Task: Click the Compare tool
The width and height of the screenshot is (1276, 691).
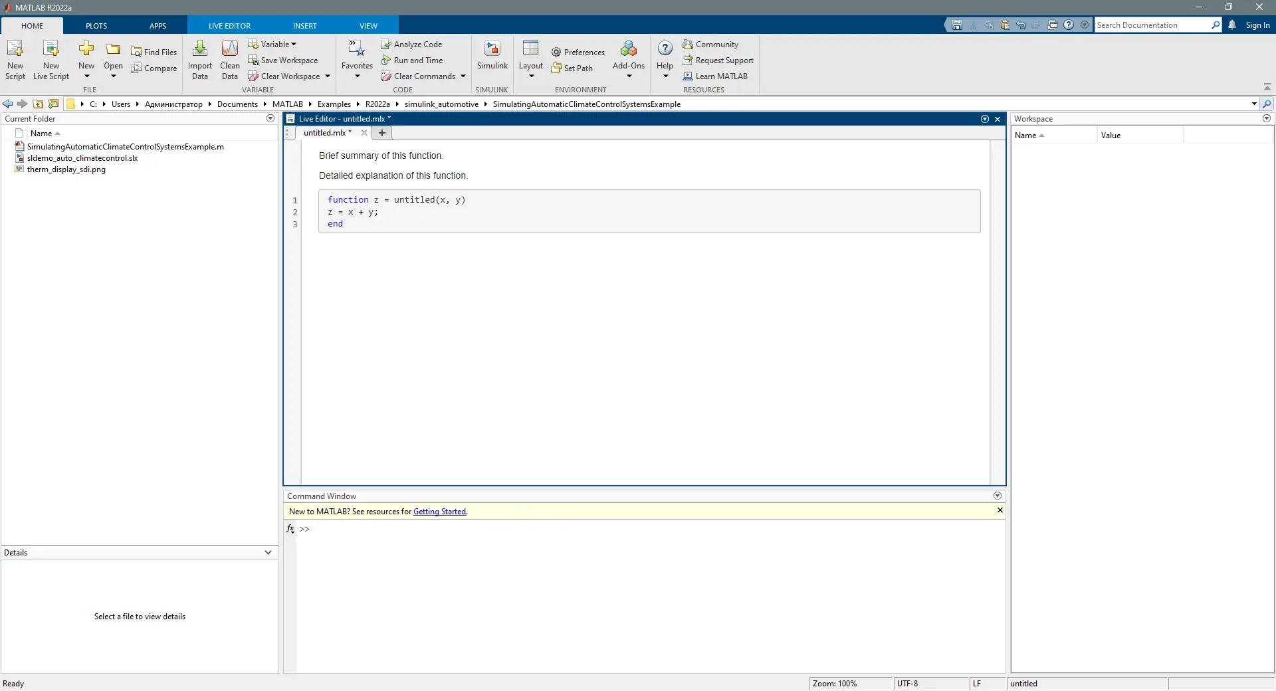Action: (x=154, y=68)
